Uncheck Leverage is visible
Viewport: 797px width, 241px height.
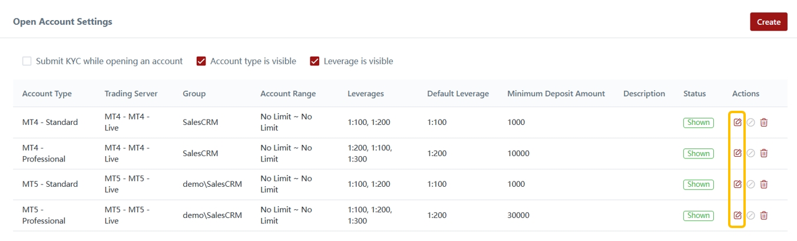[315, 61]
